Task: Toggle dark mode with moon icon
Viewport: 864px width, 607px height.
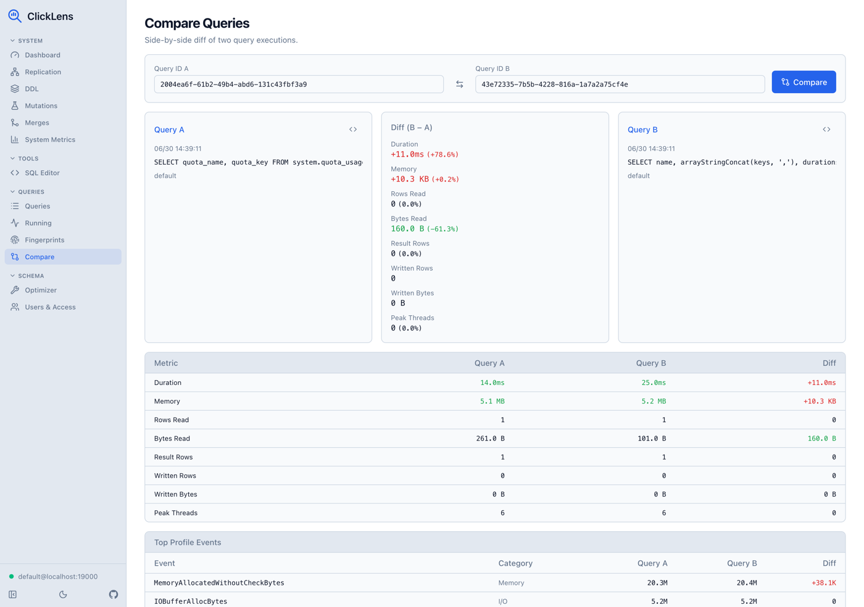Action: tap(63, 595)
